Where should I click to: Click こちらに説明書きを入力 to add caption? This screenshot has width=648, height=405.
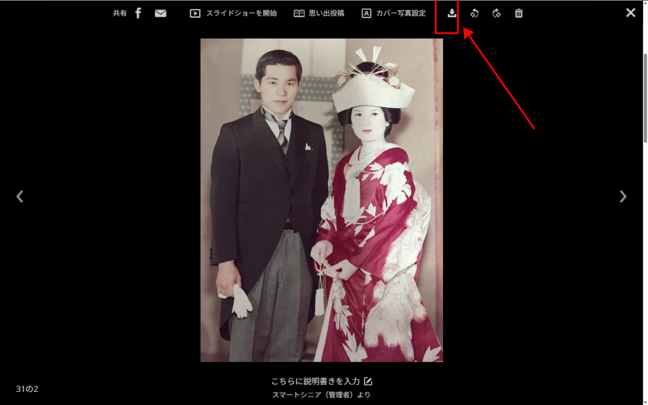pyautogui.click(x=315, y=381)
